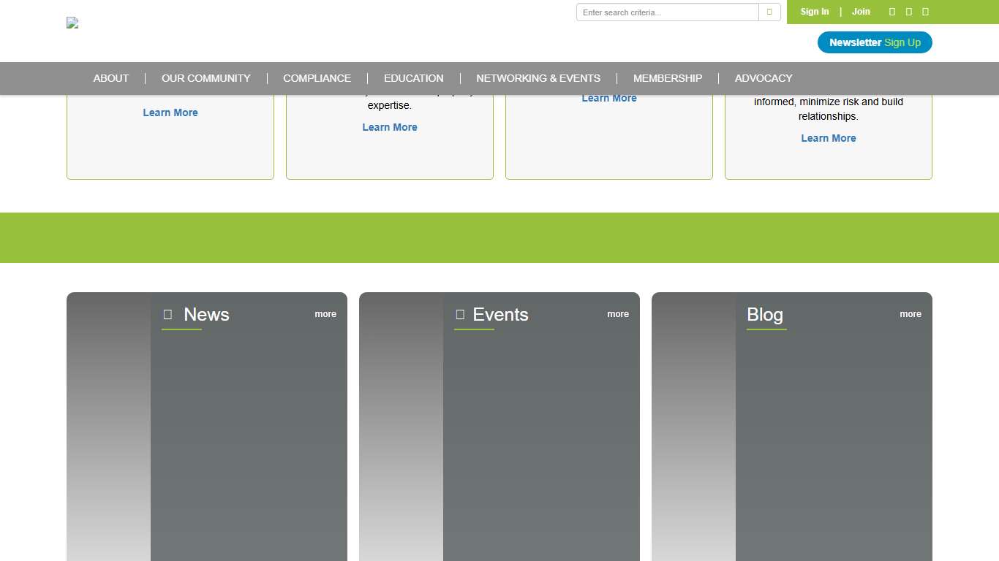View 'more' in the Blog panel
The image size is (999, 561).
pos(911,314)
